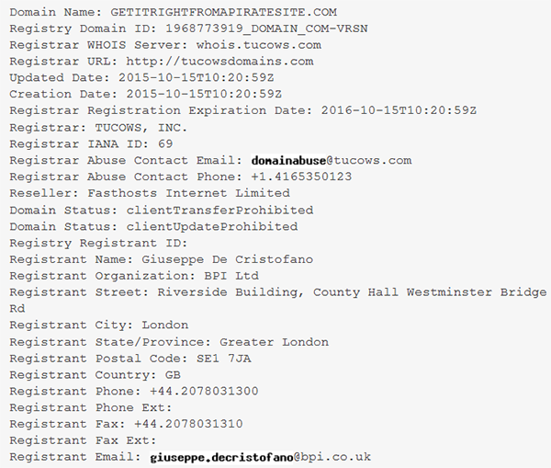
Task: Select the domainabuse@tucows.com email address
Action: [332, 161]
